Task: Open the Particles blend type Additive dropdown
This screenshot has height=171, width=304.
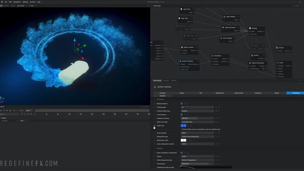Action: click(x=197, y=111)
